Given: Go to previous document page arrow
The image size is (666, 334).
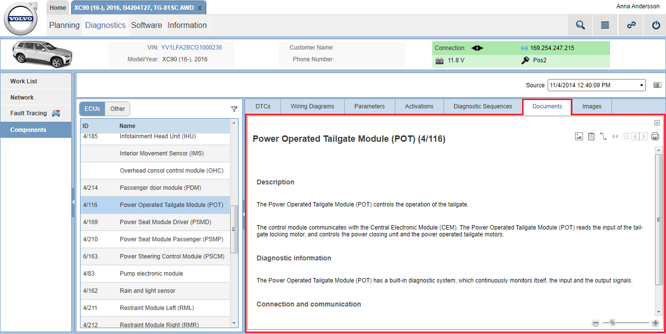Looking at the screenshot, I should [636, 136].
